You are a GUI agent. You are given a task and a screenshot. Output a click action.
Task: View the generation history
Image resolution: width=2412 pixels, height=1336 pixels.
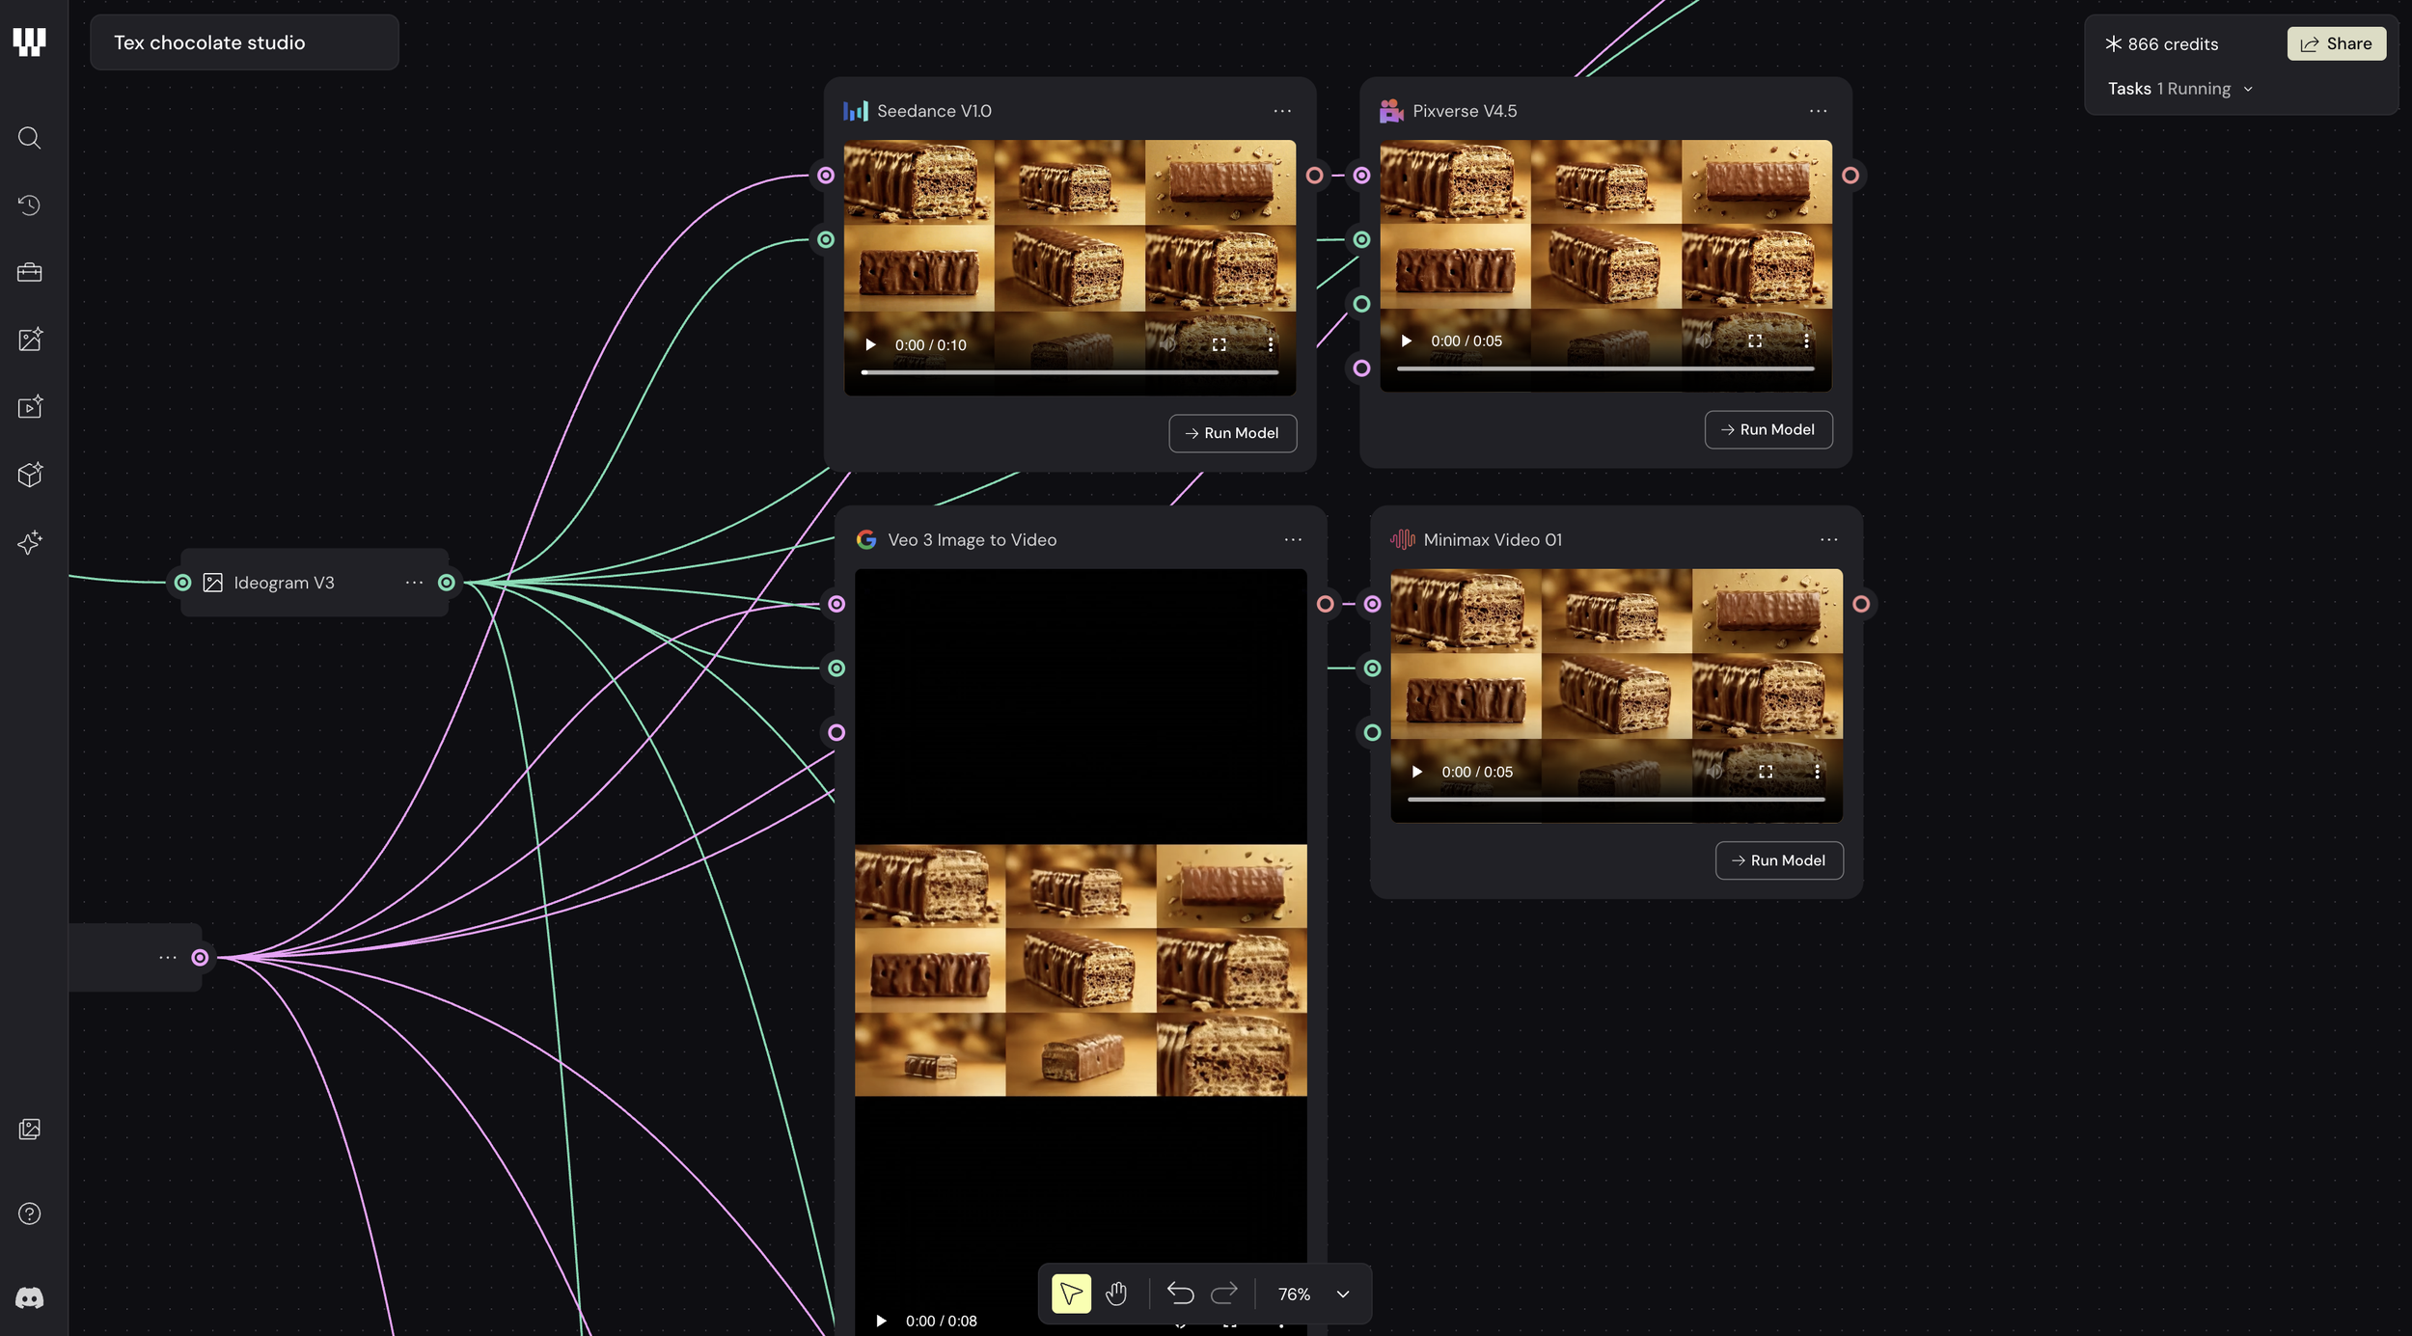pos(30,204)
